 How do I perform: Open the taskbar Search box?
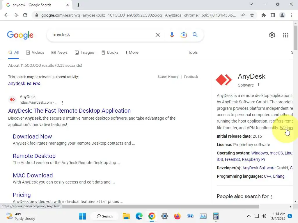point(105,216)
